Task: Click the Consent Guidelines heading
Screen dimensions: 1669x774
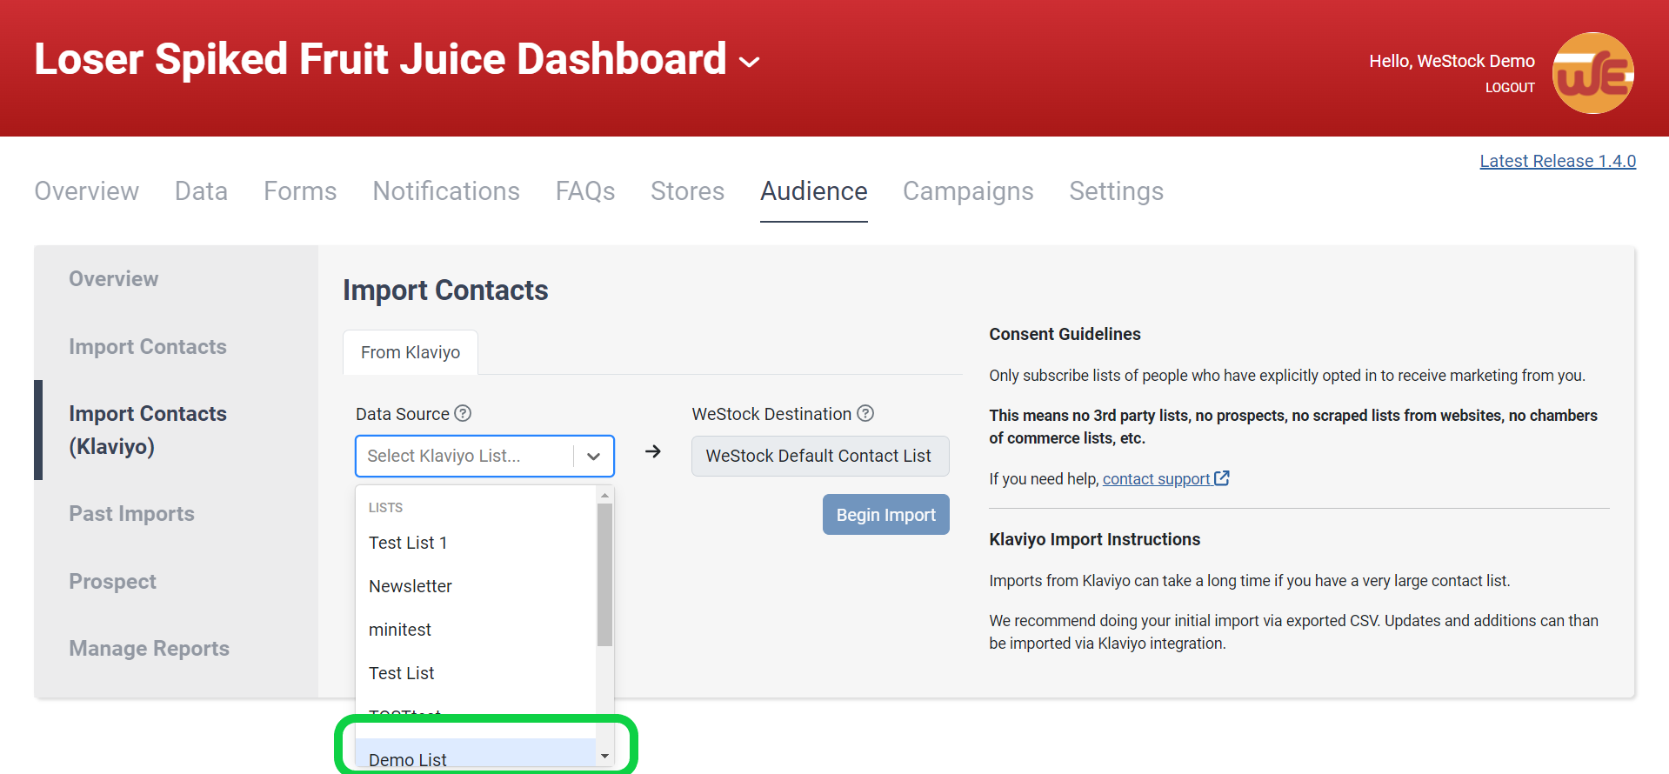Action: pyautogui.click(x=1065, y=334)
